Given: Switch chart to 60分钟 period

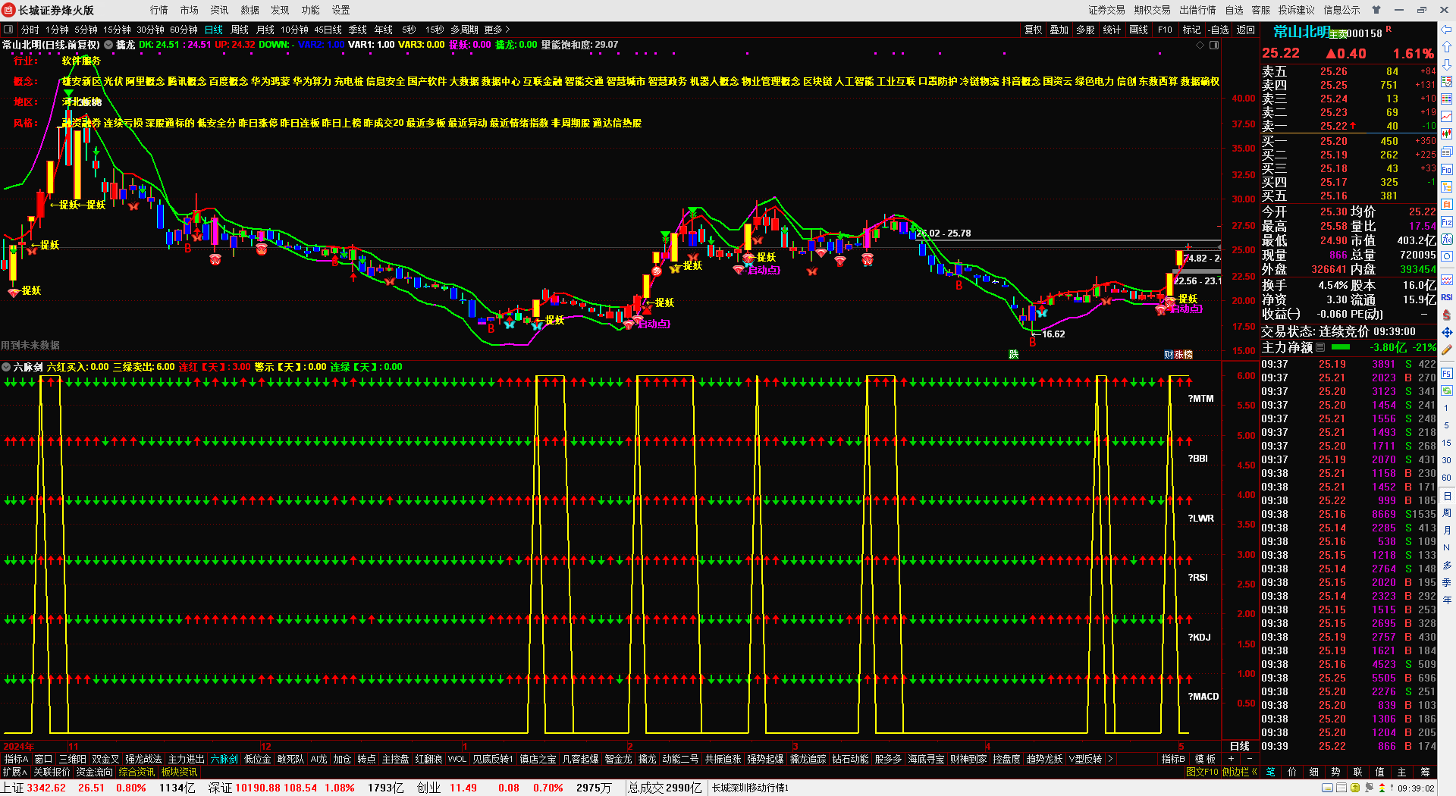Looking at the screenshot, I should click(184, 30).
